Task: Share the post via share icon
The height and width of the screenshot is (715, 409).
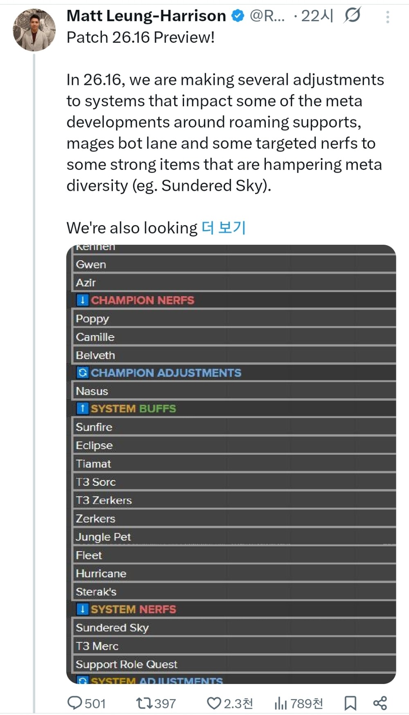Action: click(380, 703)
